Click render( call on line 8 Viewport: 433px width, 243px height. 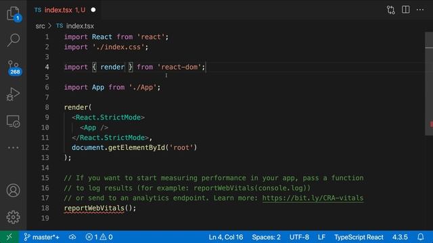(78, 107)
